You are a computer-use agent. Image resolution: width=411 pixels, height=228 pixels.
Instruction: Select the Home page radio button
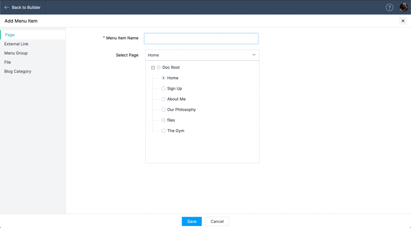[x=163, y=78]
